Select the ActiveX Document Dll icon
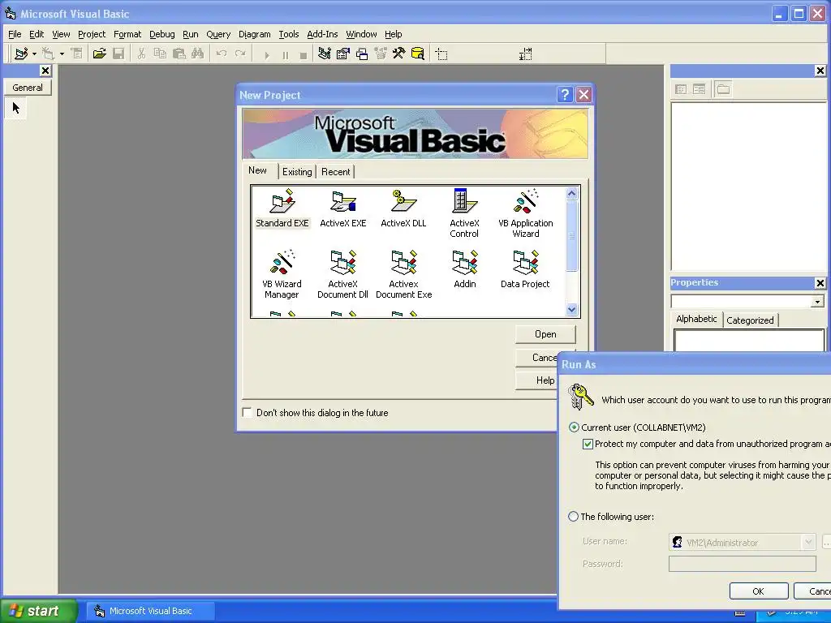The image size is (831, 623). [342, 275]
